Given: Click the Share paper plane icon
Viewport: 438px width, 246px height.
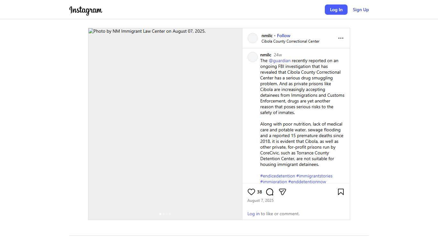Looking at the screenshot, I should [x=282, y=192].
